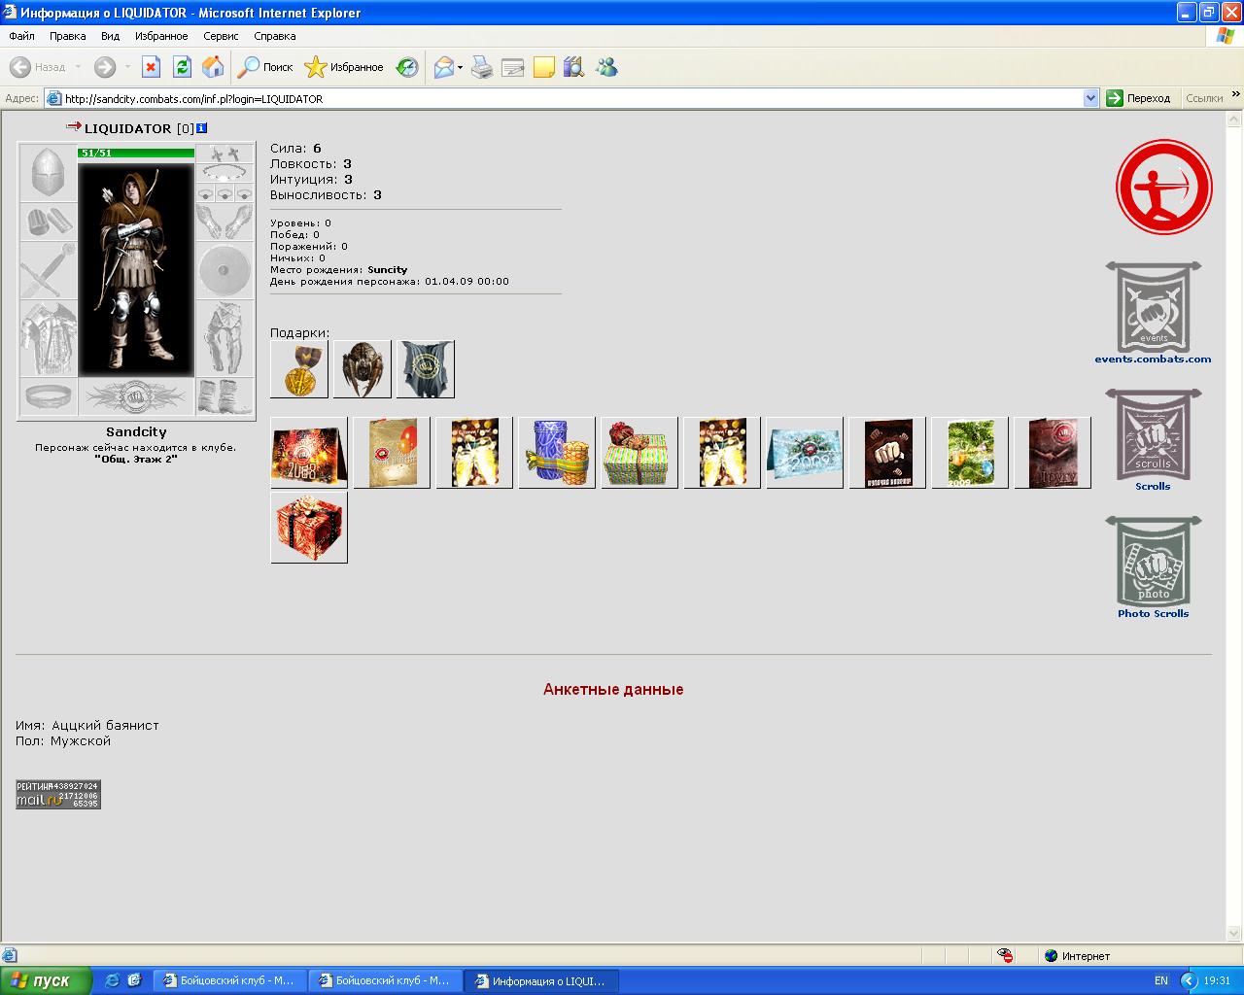Screen dimensions: 1244x995
Task: Click the Mail envelope toolbar icon
Action: pos(443,67)
